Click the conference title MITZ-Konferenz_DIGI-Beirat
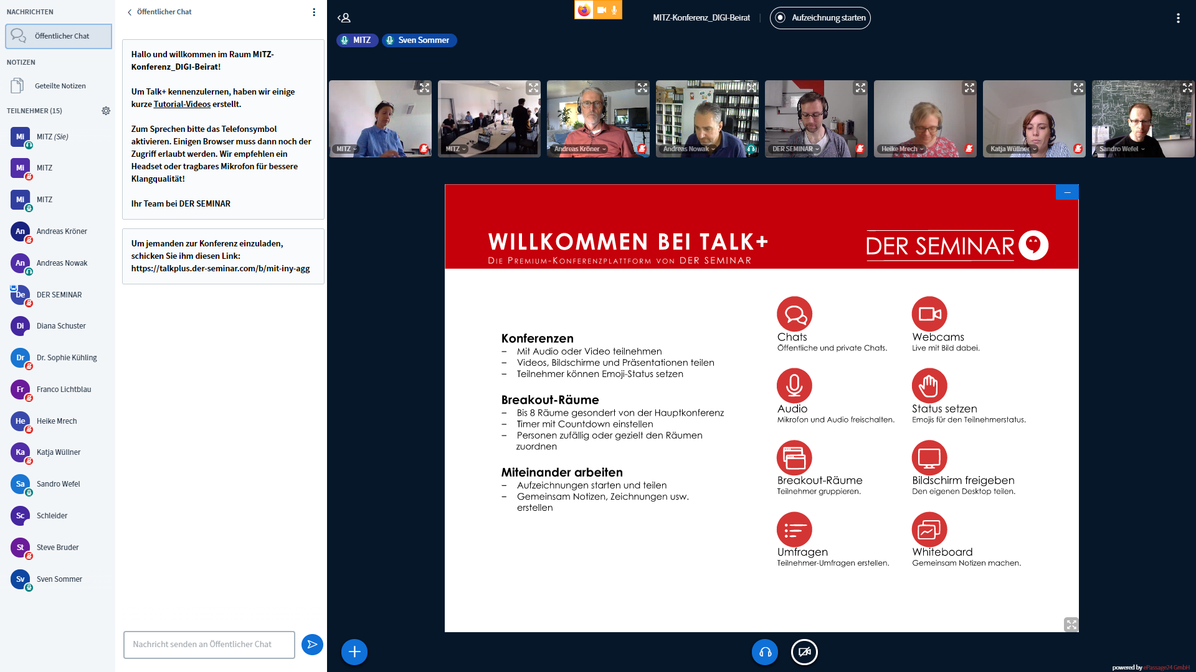 tap(701, 18)
